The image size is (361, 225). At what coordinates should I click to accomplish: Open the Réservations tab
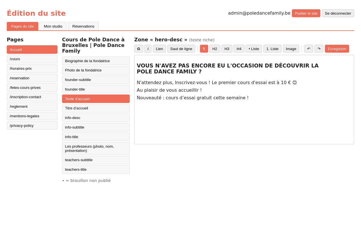point(83,26)
